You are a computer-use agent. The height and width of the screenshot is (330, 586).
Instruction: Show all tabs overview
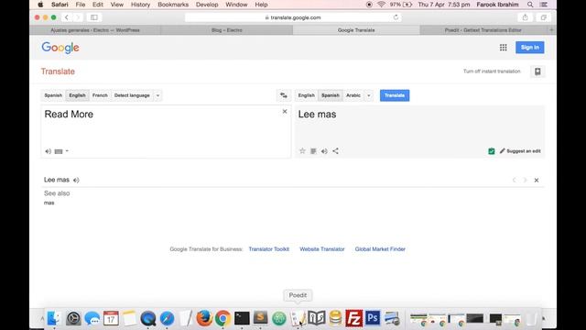click(543, 17)
